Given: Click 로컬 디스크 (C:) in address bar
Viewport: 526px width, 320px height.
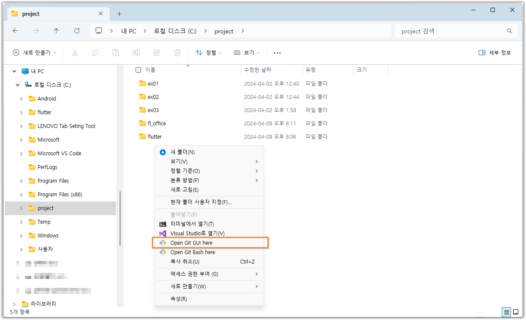Looking at the screenshot, I should click(x=175, y=31).
